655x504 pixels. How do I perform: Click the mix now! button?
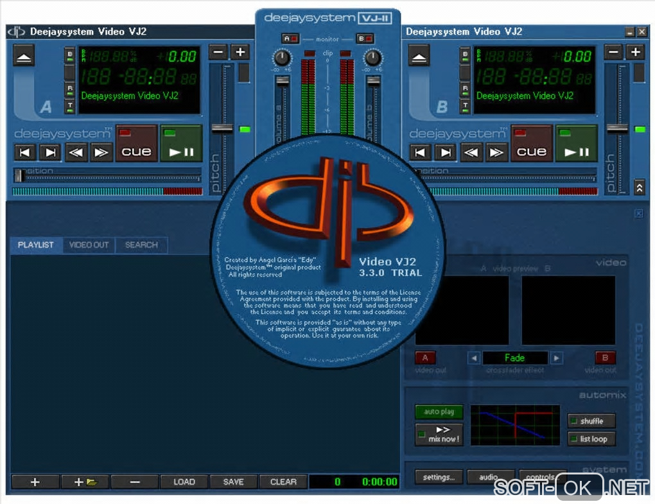[x=439, y=434]
